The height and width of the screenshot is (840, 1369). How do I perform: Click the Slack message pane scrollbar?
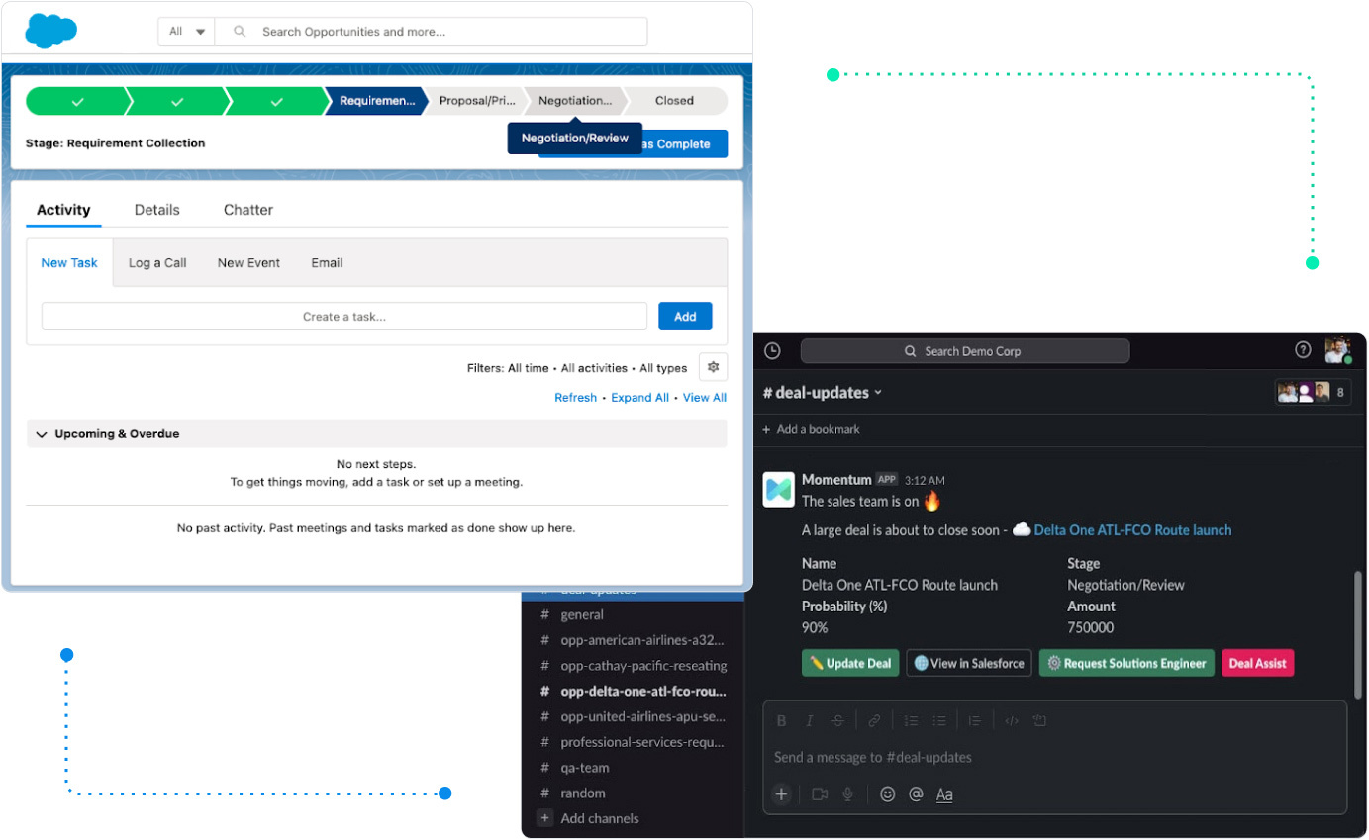(x=1357, y=633)
